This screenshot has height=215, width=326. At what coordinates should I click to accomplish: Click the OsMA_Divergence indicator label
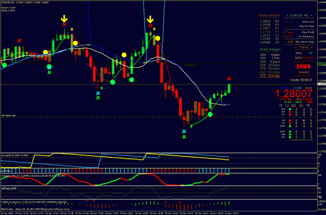(34, 202)
